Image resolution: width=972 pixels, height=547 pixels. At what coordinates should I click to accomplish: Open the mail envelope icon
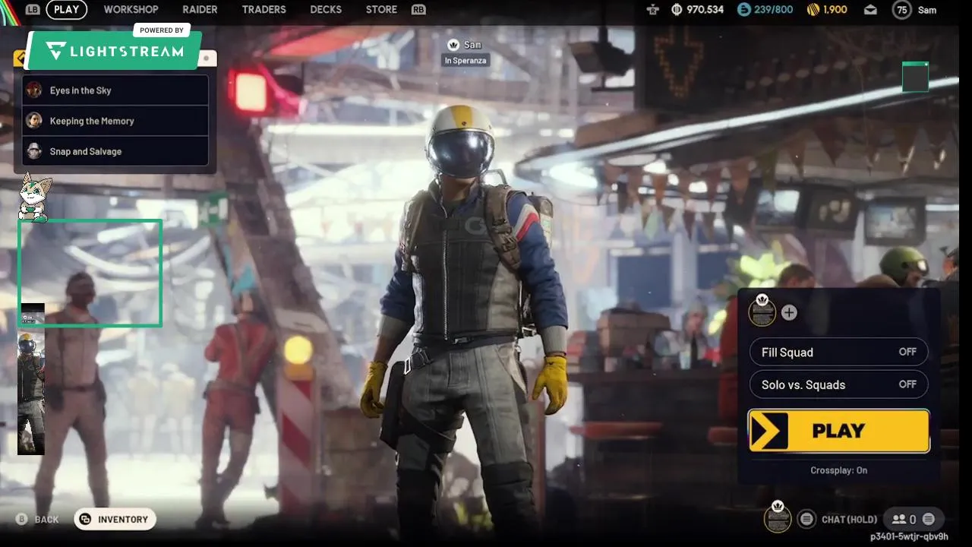coord(870,10)
